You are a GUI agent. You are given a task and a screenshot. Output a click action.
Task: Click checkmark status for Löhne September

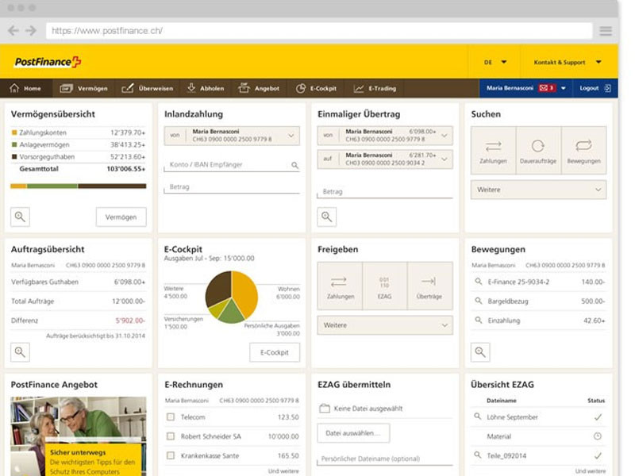point(598,417)
